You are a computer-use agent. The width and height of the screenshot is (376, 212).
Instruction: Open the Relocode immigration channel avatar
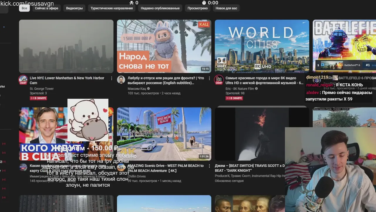pyautogui.click(x=23, y=167)
